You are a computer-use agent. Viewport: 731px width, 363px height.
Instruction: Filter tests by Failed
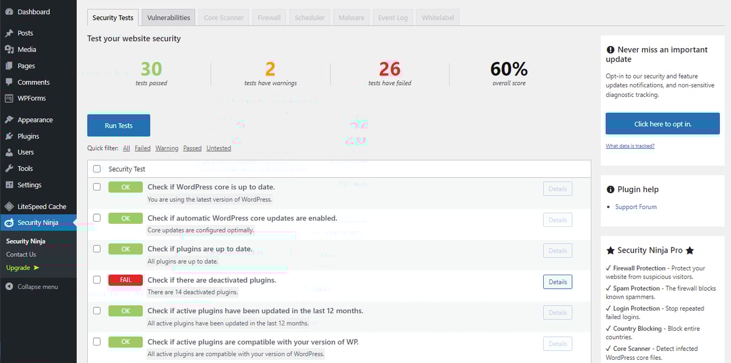[x=142, y=148]
